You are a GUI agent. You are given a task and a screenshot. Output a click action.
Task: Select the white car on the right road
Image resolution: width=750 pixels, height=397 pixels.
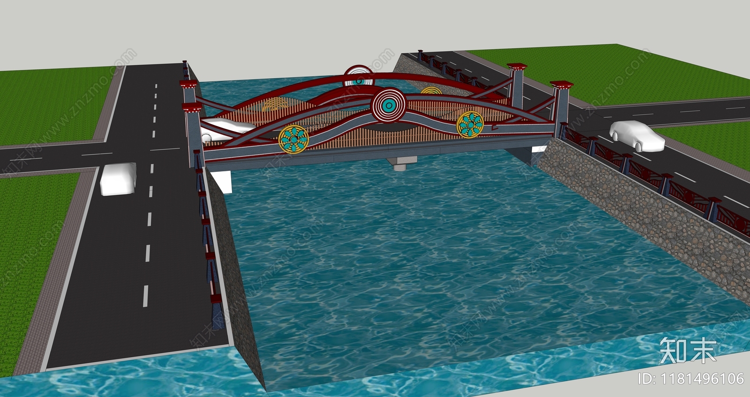[637, 136]
